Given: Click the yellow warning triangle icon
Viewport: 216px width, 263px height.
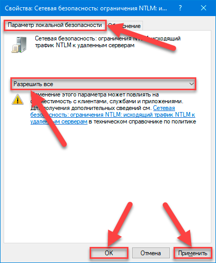Looking at the screenshot, I should coord(18,100).
